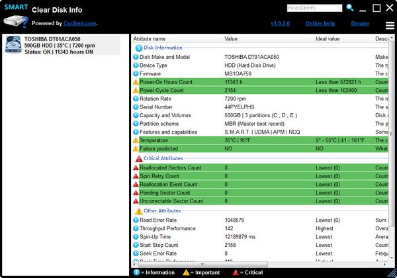Click the hard drive icon in disk list
Screen dimensions: 397x278
coord(13,44)
